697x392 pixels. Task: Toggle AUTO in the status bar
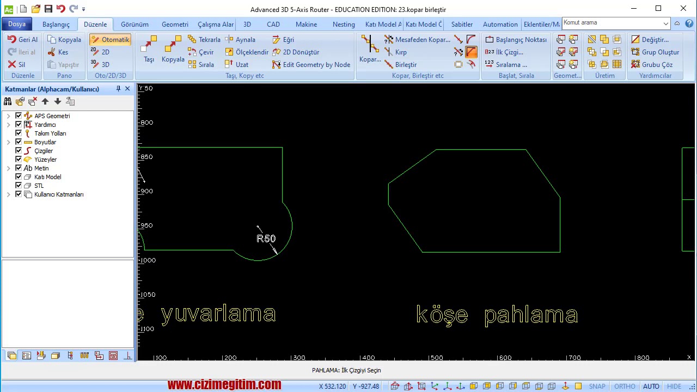pyautogui.click(x=651, y=387)
